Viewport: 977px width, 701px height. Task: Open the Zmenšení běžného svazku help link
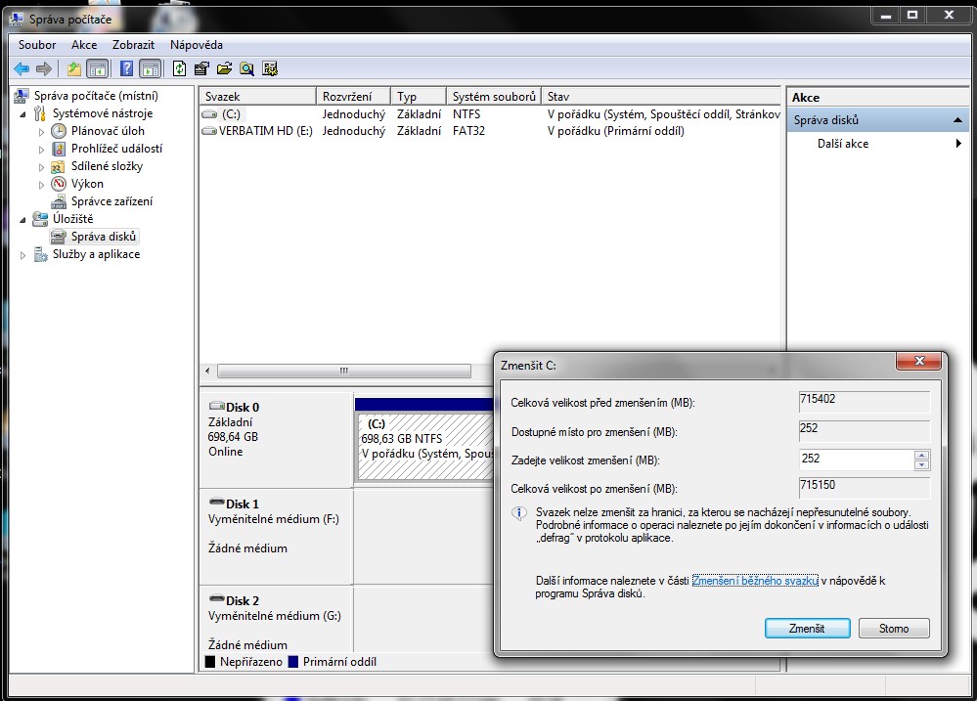[754, 581]
